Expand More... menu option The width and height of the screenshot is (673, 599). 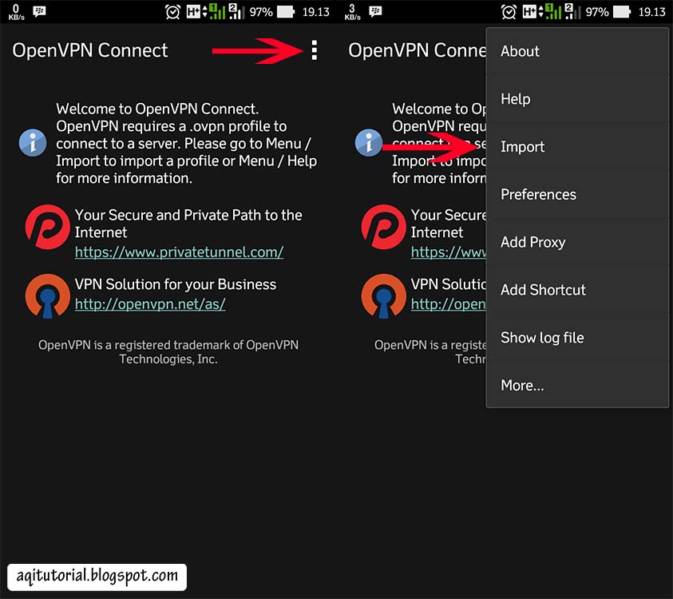[x=522, y=385]
